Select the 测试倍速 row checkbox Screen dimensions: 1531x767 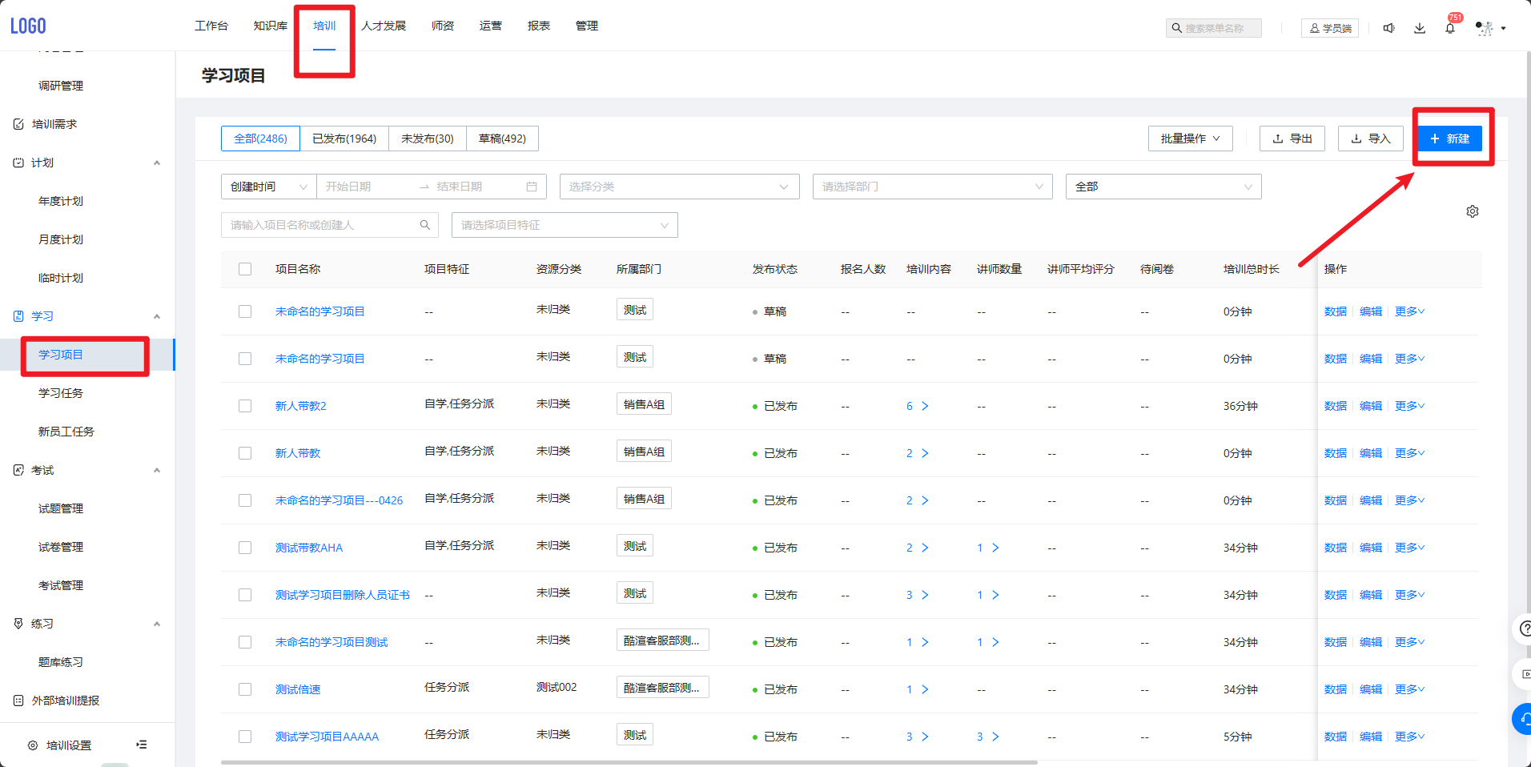[245, 689]
